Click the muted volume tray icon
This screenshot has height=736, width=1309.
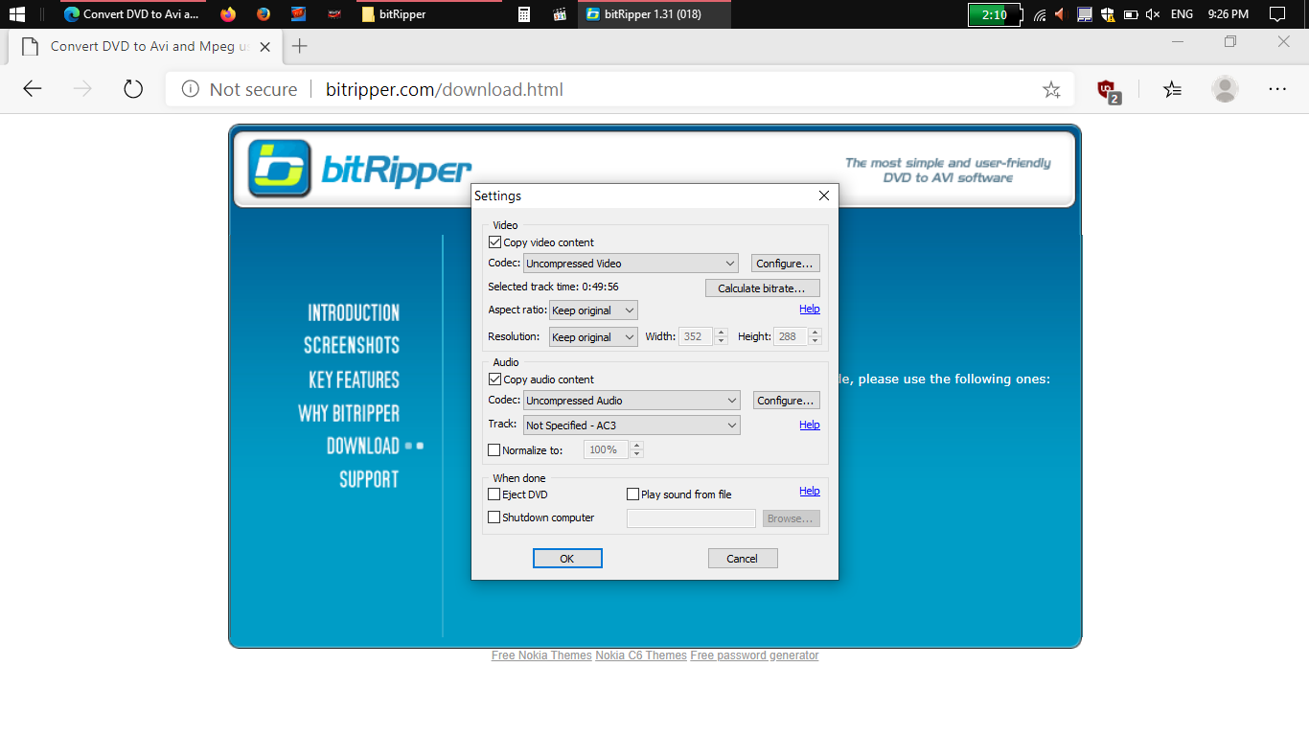coord(1153,14)
